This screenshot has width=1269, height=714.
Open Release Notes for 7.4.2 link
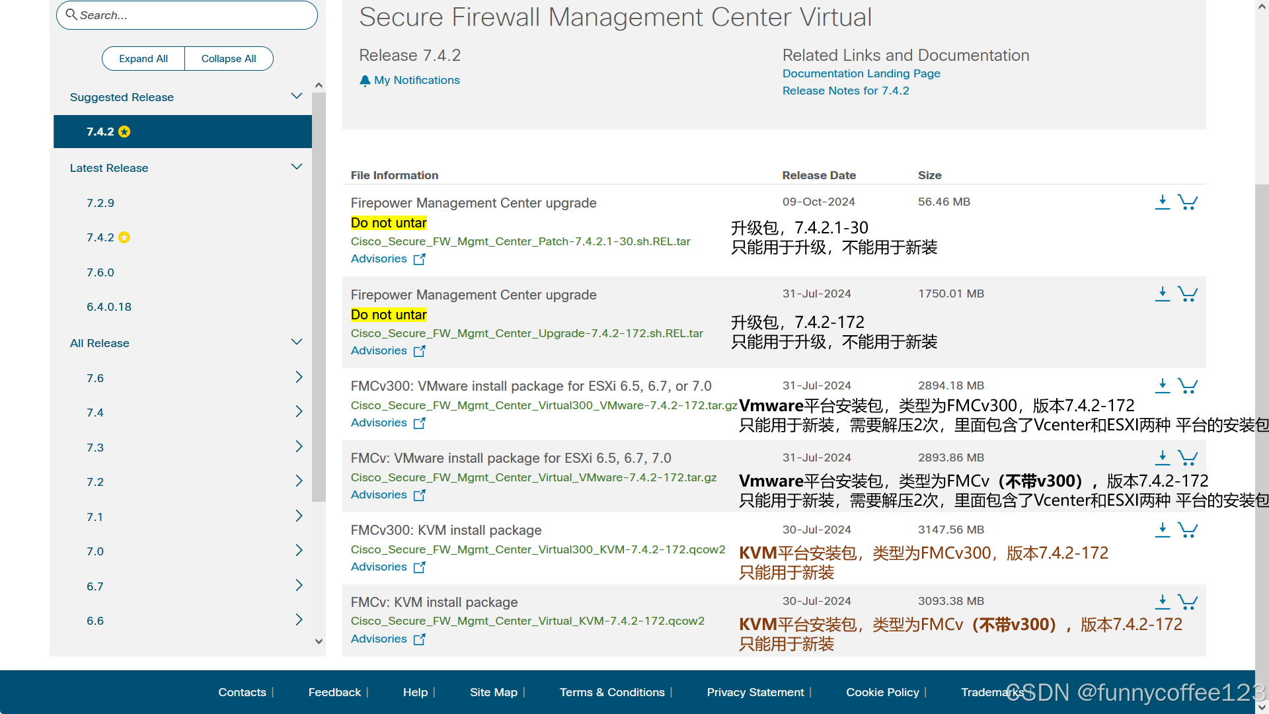coord(845,91)
